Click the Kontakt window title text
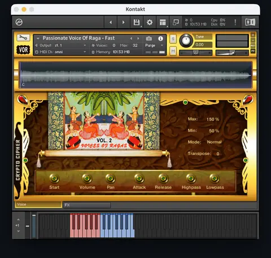271x258 pixels. pyautogui.click(x=135, y=9)
